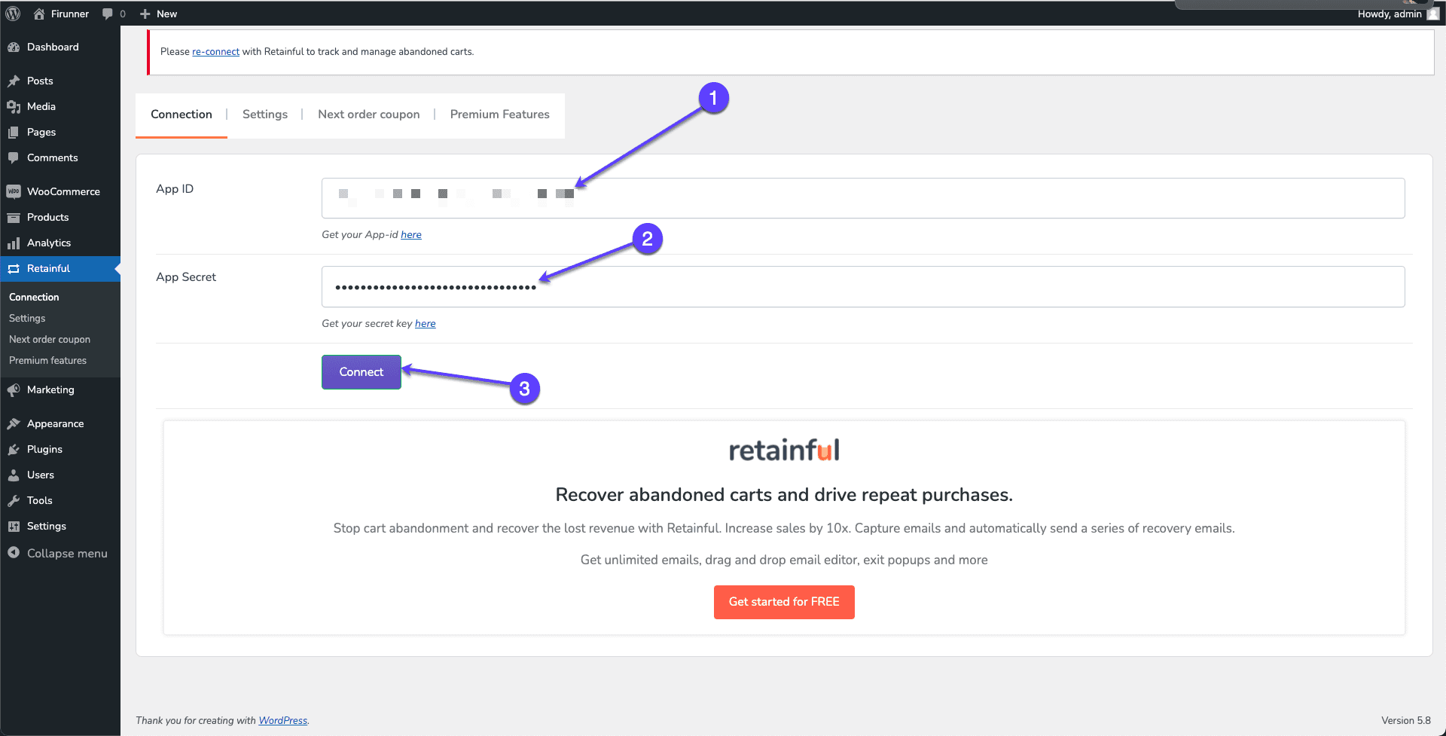Click the 'Recover abandoned carts' heading text

(784, 495)
